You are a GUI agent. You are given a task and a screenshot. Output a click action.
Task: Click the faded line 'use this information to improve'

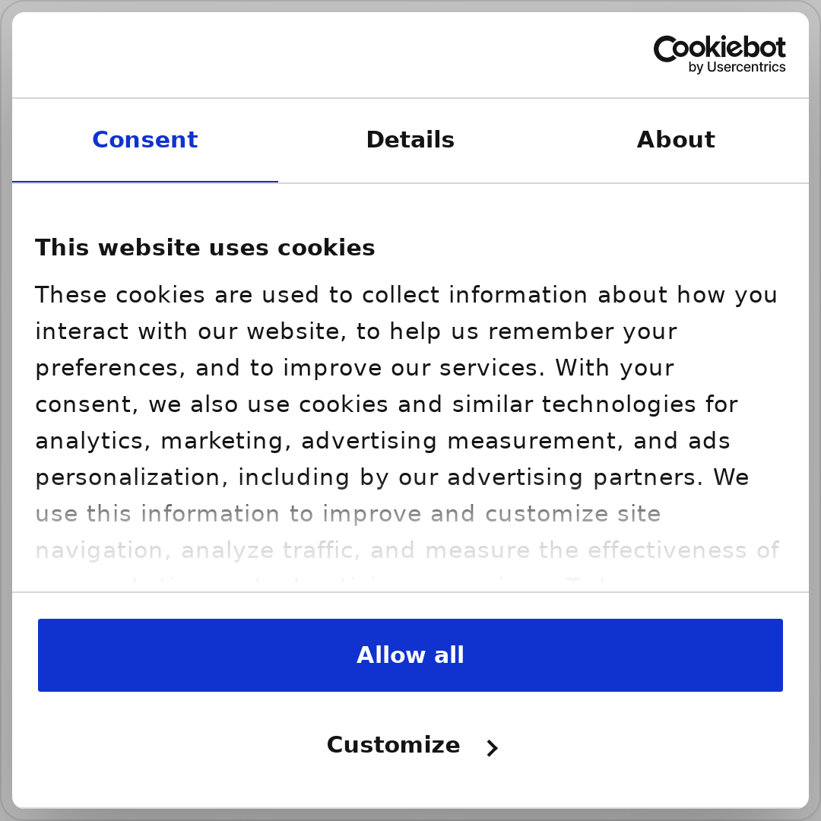click(347, 514)
